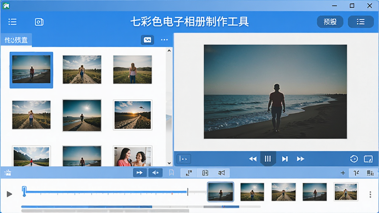The width and height of the screenshot is (379, 213).
Task: Skip to the next slide
Action: (x=285, y=159)
